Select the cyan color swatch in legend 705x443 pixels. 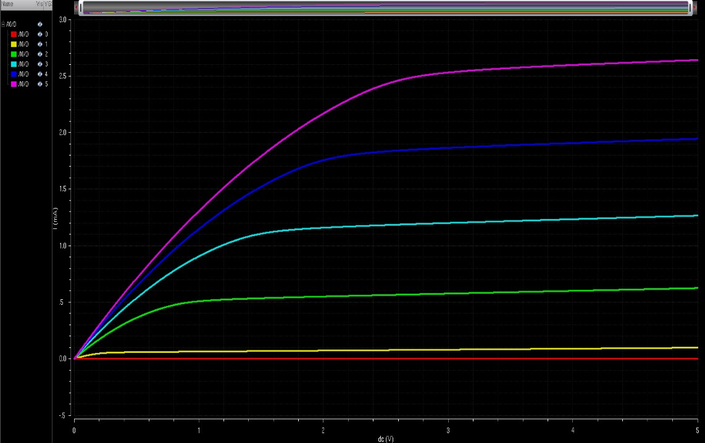click(14, 64)
